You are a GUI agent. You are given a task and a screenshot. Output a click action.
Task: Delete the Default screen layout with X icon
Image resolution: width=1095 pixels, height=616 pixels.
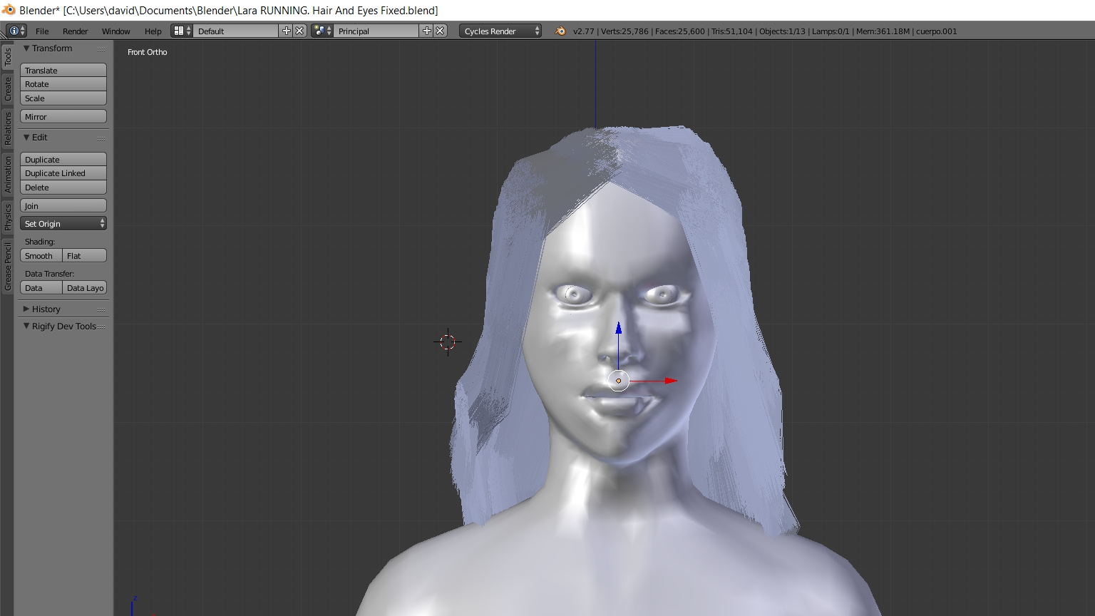(299, 31)
